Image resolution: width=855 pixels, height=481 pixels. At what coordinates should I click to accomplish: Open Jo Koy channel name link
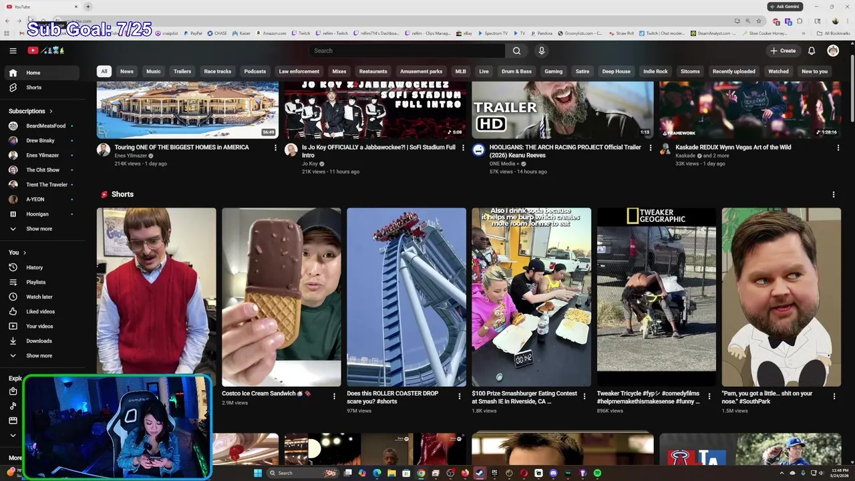310,164
